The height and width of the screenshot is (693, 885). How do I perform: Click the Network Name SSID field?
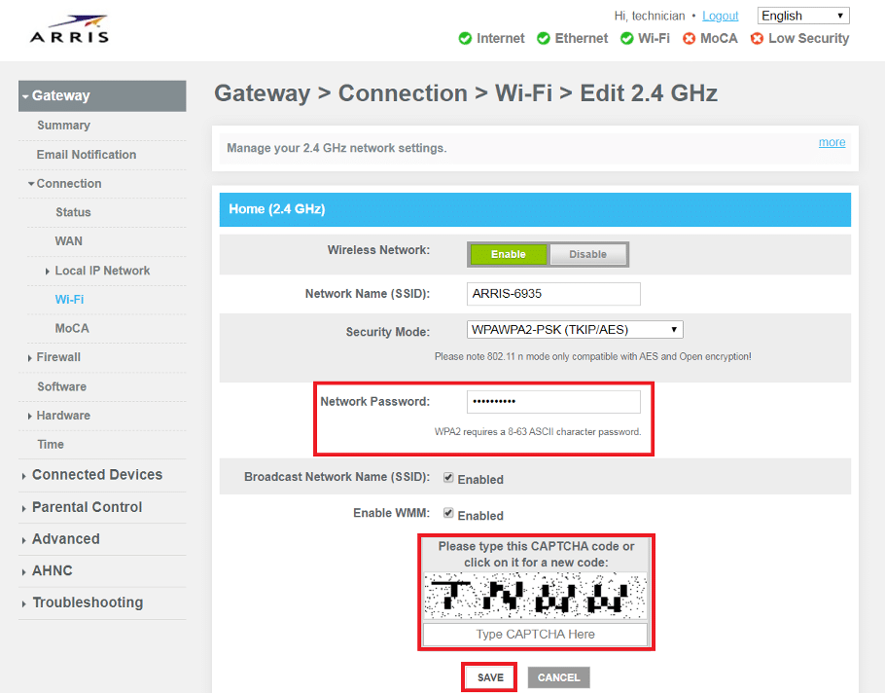[553, 294]
